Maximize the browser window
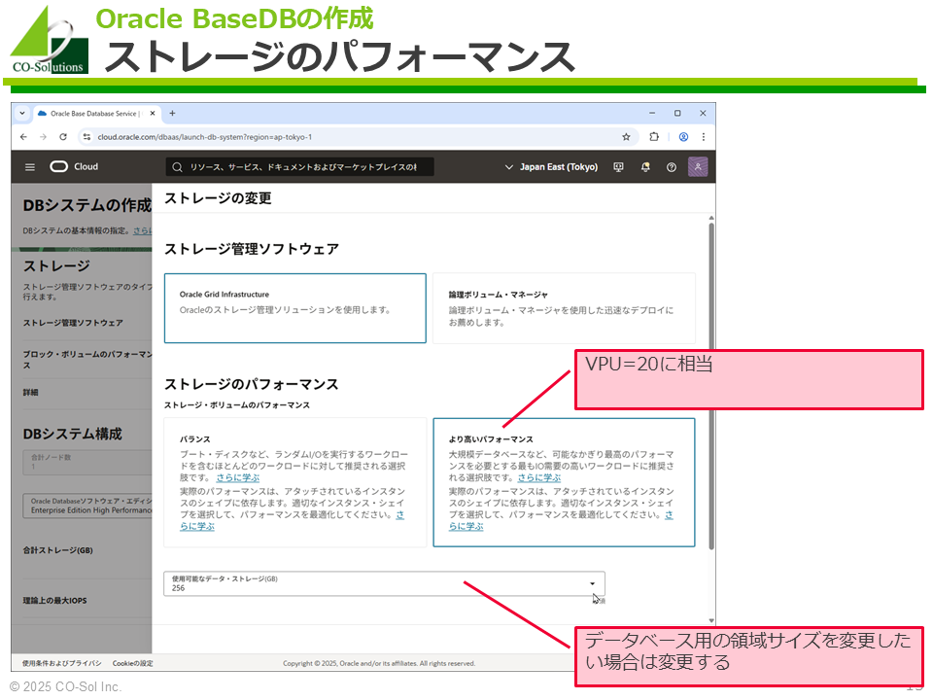Image resolution: width=933 pixels, height=700 pixels. pos(677,113)
